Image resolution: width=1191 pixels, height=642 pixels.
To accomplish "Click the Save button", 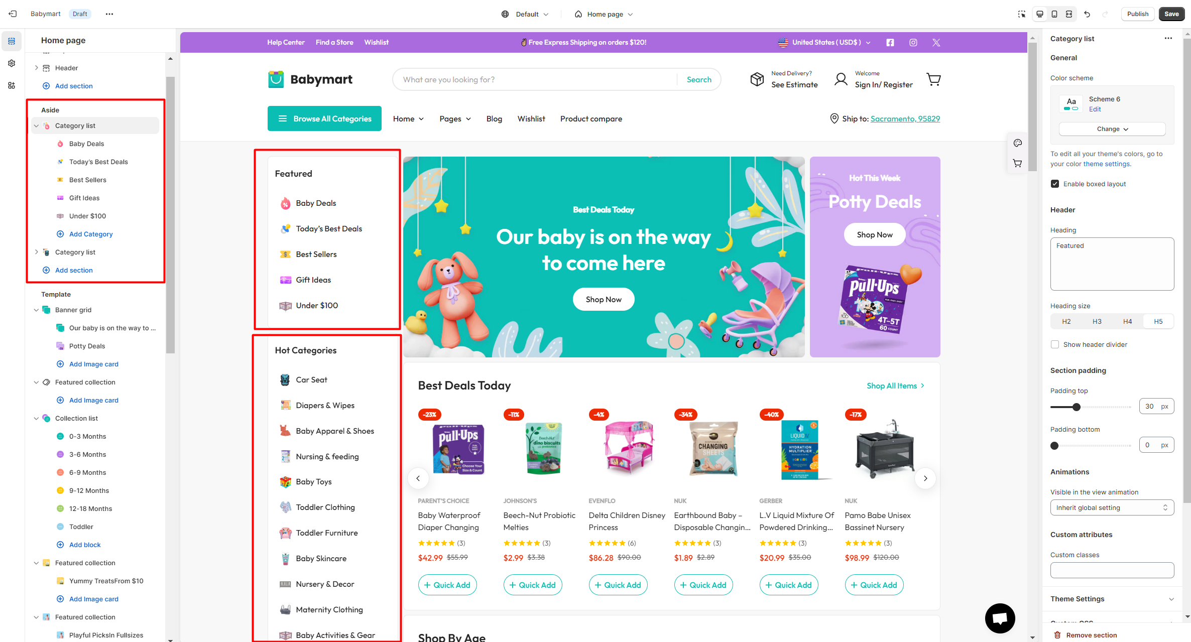I will 1171,14.
